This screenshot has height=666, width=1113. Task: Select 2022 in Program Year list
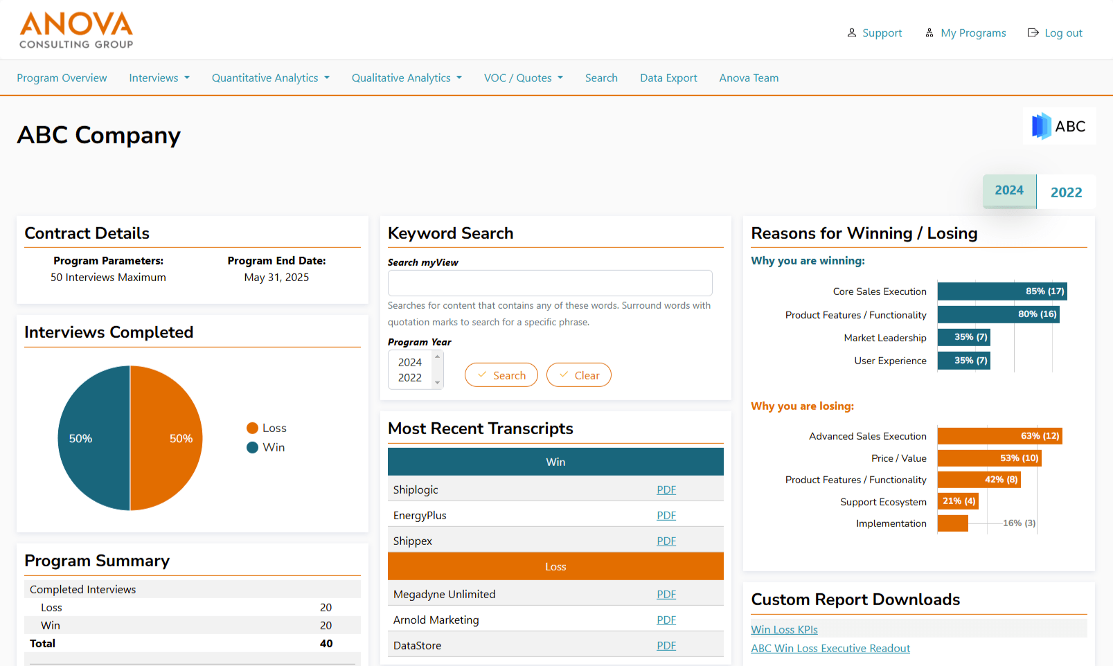(x=410, y=377)
